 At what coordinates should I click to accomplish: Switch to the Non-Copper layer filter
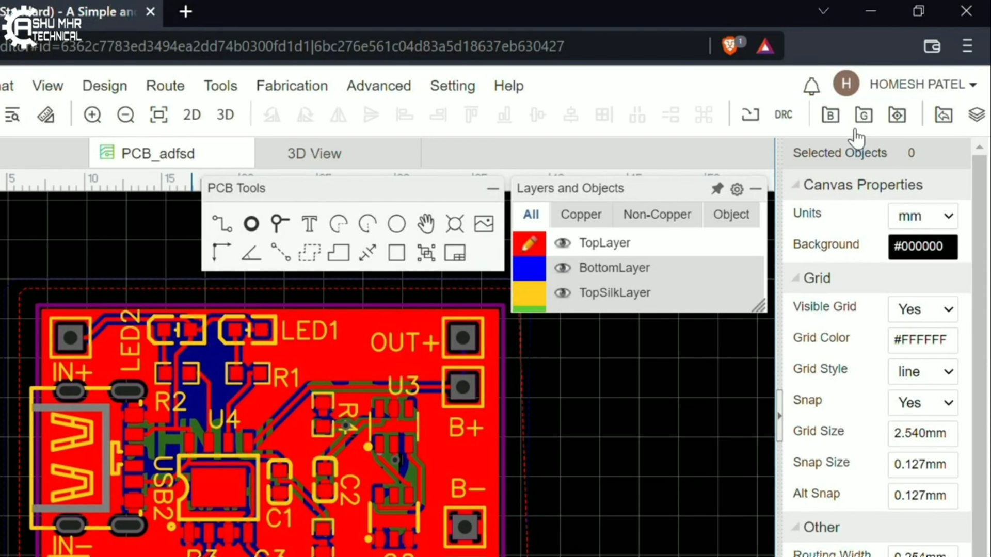tap(657, 215)
